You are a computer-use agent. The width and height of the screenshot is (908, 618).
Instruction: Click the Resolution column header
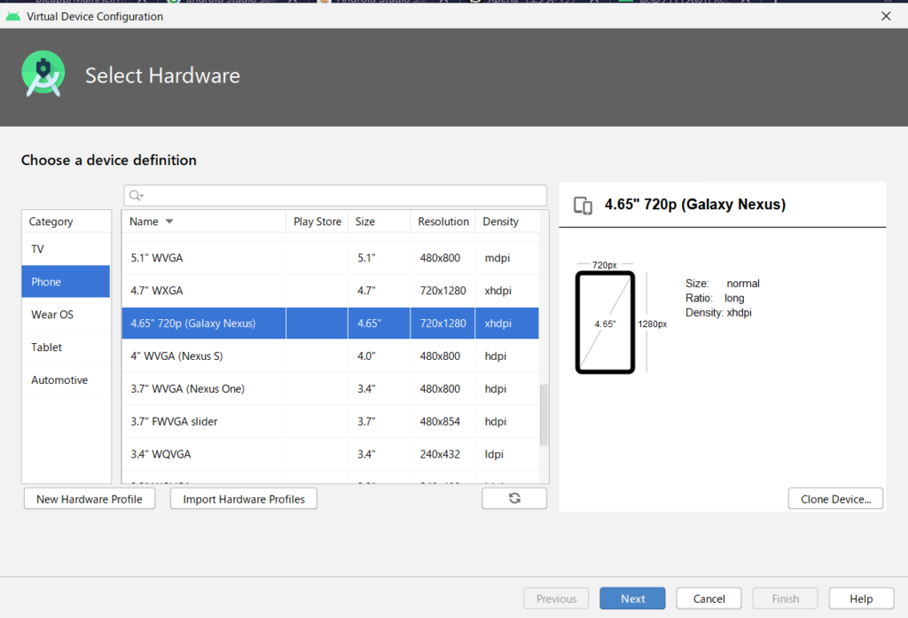pyautogui.click(x=443, y=222)
